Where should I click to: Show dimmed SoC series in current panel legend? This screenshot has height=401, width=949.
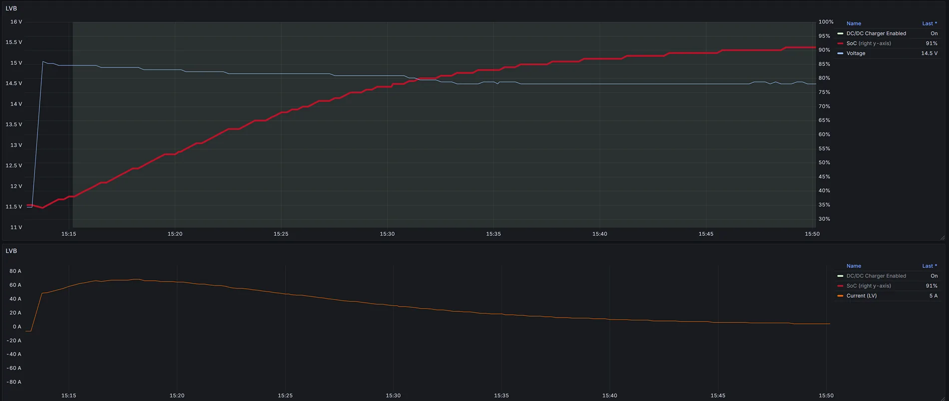click(868, 286)
